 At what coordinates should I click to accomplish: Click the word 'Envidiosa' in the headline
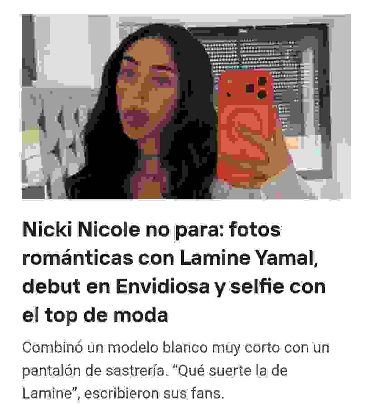162,287
